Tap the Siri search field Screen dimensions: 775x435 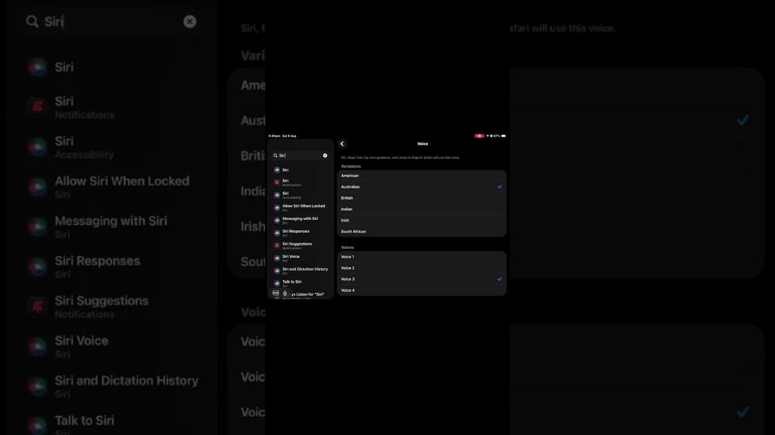[x=300, y=155]
